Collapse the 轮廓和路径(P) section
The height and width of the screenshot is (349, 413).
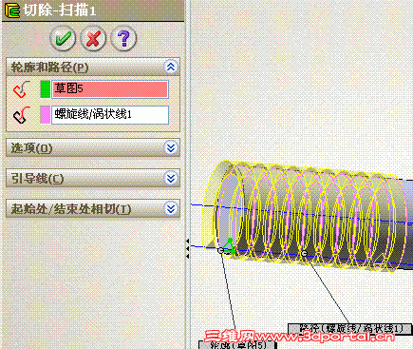click(x=171, y=67)
